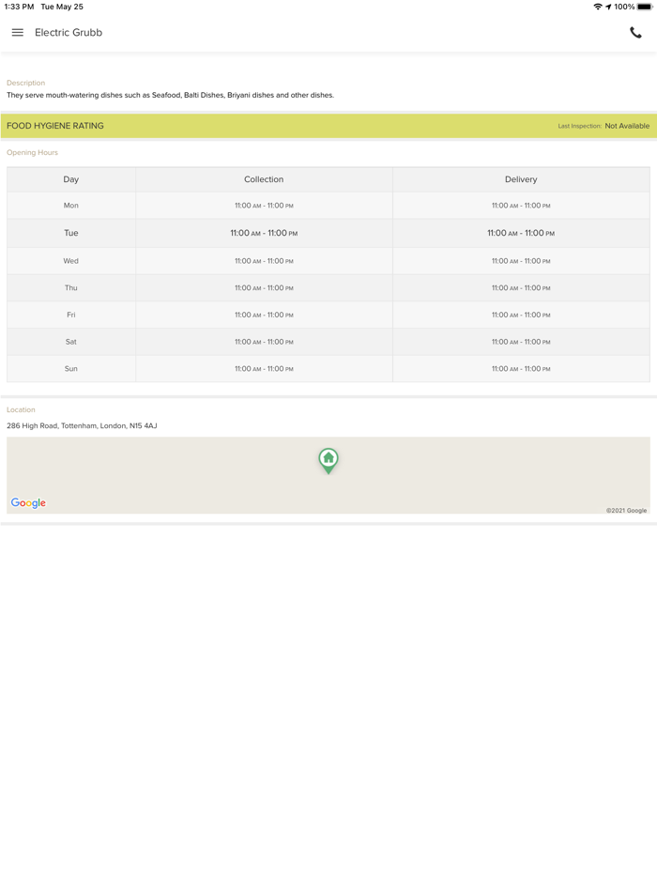This screenshot has width=657, height=877.
Task: Click the ©2021 Google copyright text
Action: 626,510
